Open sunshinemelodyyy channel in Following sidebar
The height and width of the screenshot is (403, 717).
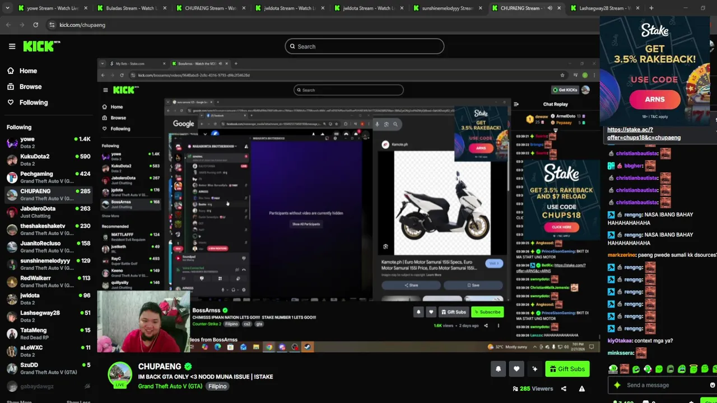[48, 264]
